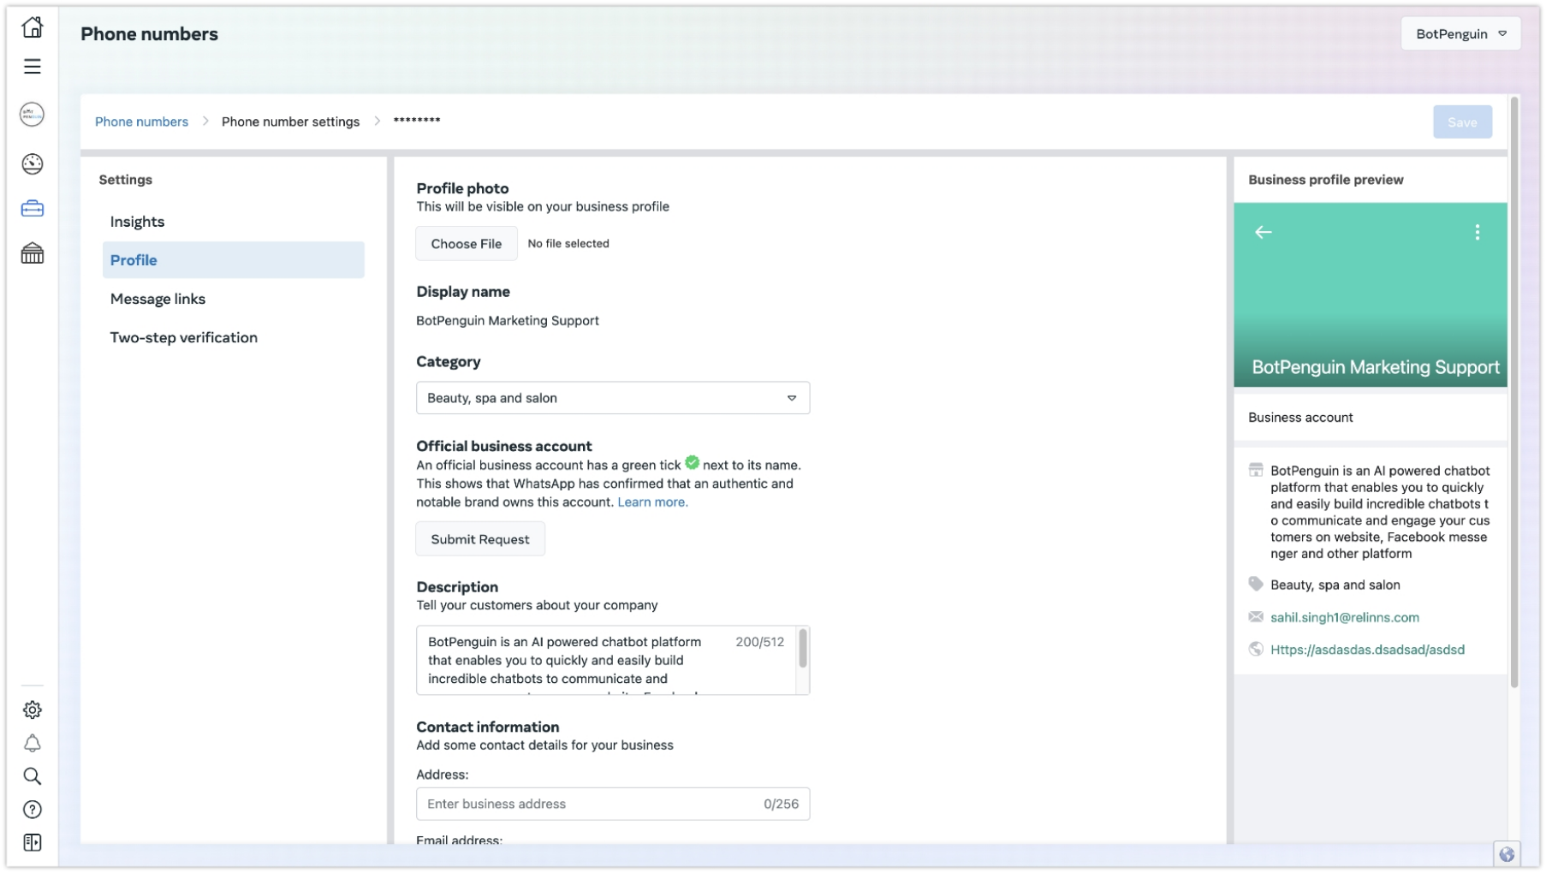Expand the Category dropdown
This screenshot has height=873, width=1546.
coord(613,398)
